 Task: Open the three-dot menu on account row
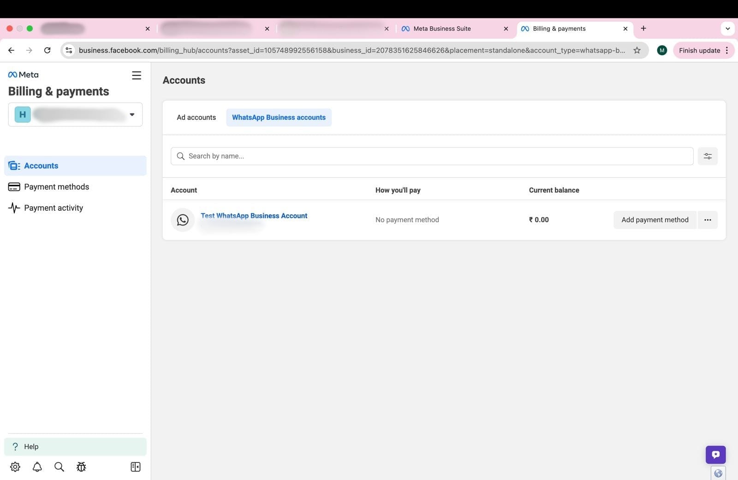[x=708, y=220]
